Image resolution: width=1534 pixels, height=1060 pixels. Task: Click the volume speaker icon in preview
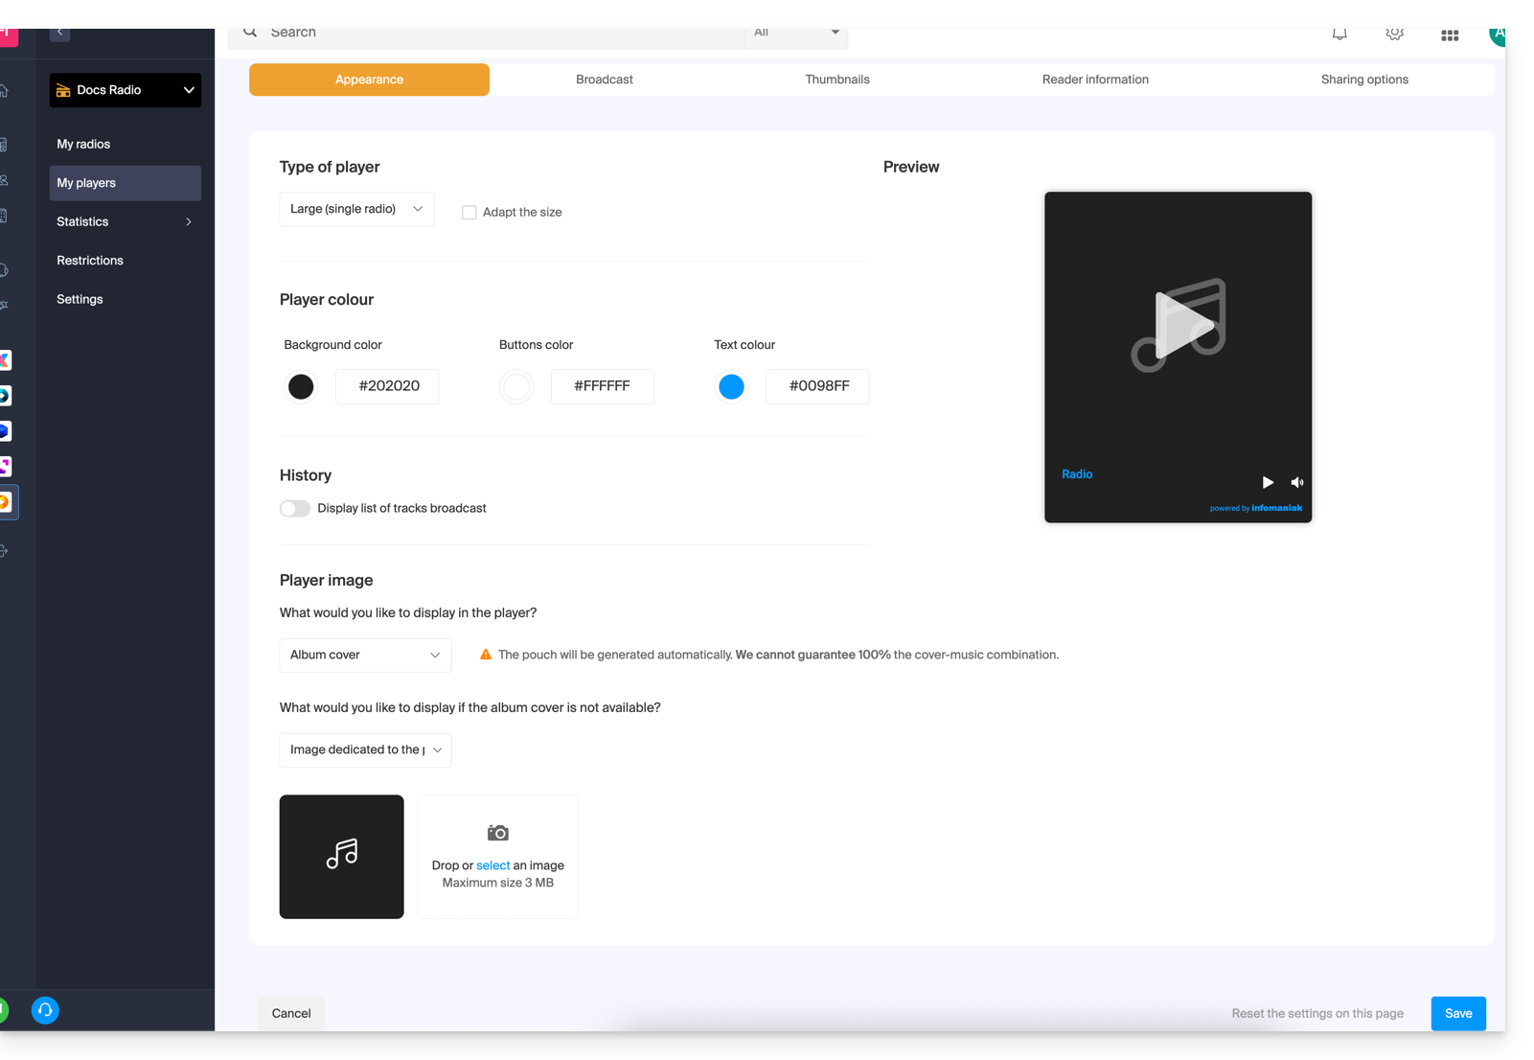pyautogui.click(x=1296, y=482)
